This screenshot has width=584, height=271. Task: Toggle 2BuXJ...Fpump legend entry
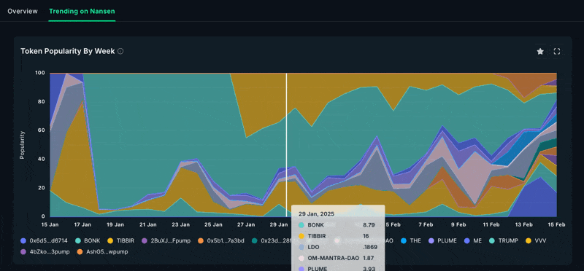pyautogui.click(x=166, y=241)
